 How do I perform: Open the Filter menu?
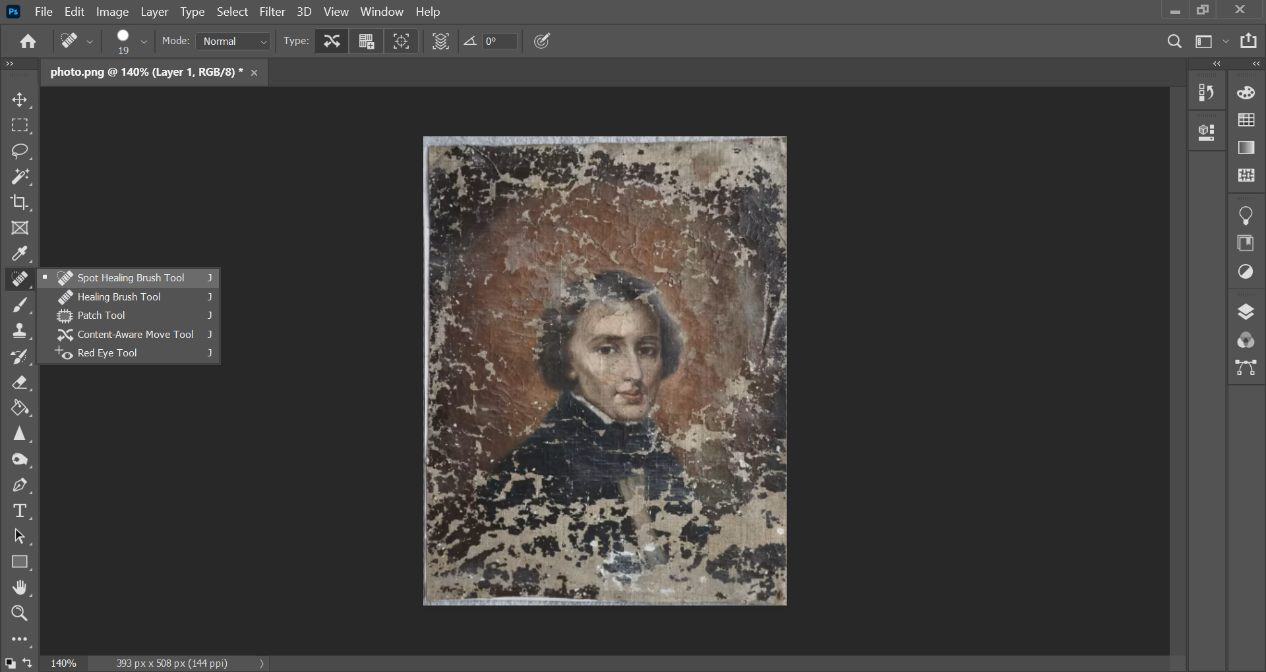pos(272,12)
